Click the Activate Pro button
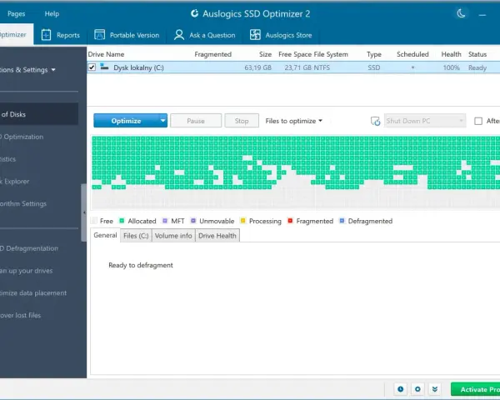Screen dimensions: 500x400 tap(476, 389)
